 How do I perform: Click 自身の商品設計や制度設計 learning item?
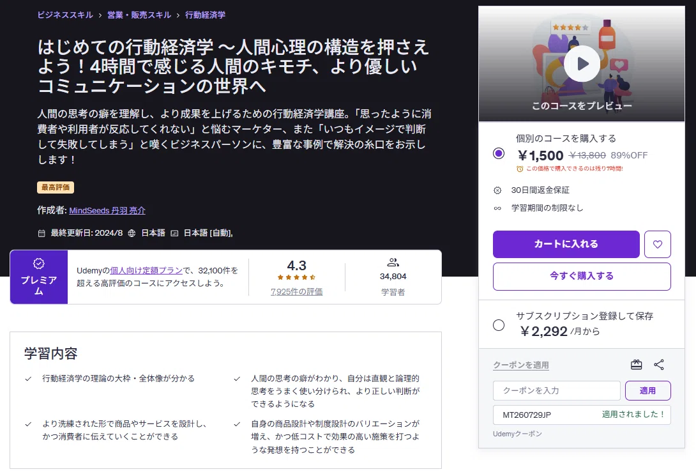tap(335, 437)
